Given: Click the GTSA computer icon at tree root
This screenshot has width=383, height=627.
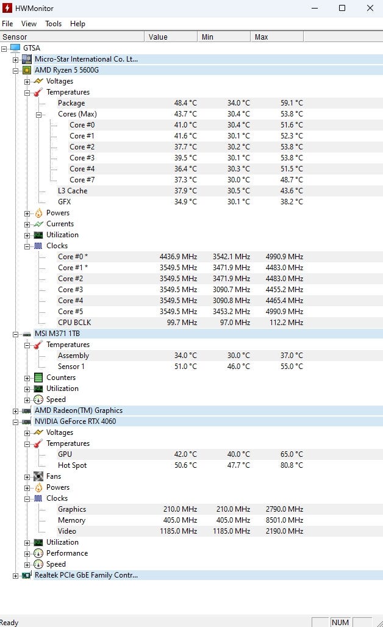Looking at the screenshot, I should pos(15,48).
